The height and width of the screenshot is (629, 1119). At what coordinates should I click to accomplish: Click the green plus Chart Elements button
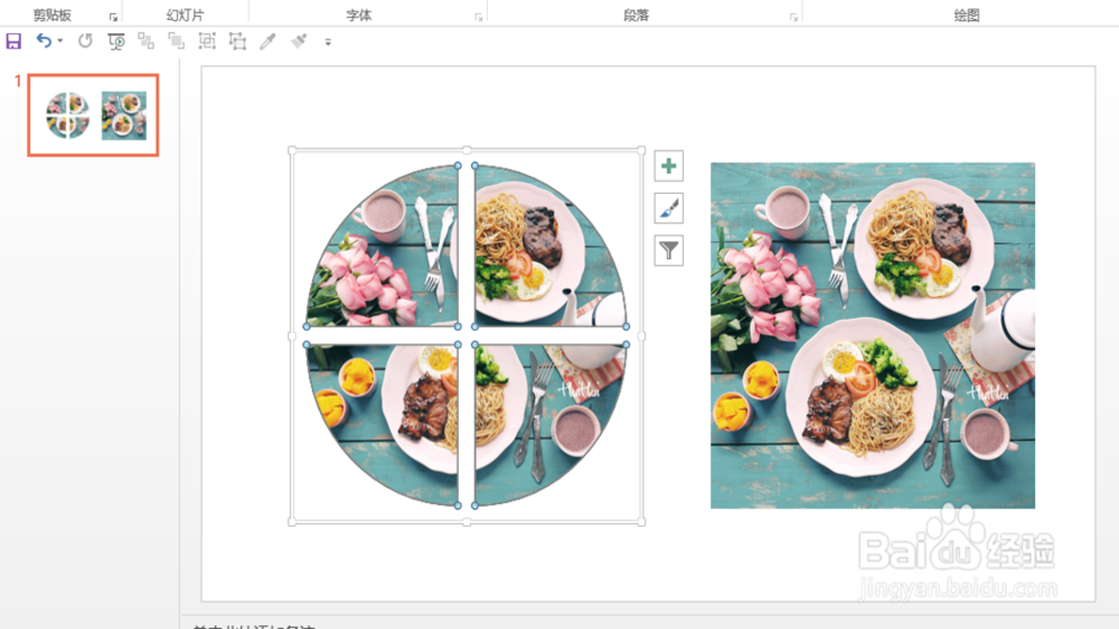pyautogui.click(x=669, y=166)
